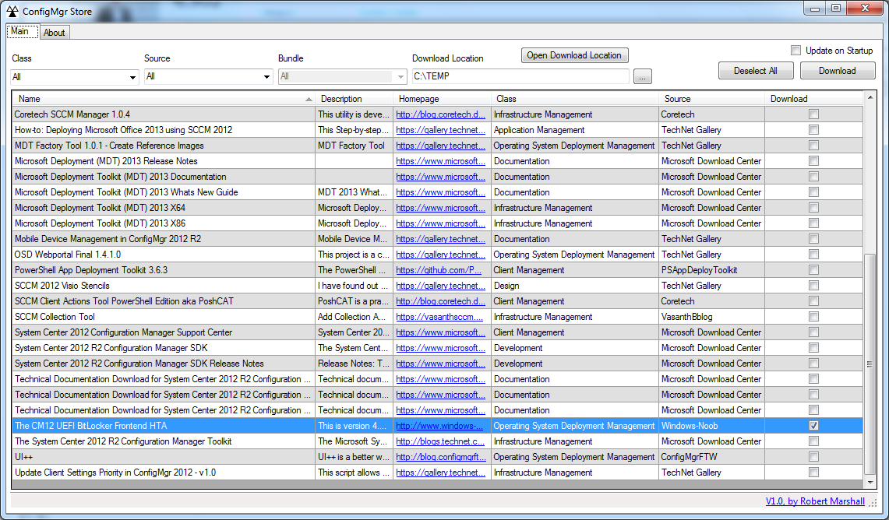The image size is (889, 520).
Task: Open github homepage link for PowerShell App Deployment Toolkit
Action: (439, 270)
